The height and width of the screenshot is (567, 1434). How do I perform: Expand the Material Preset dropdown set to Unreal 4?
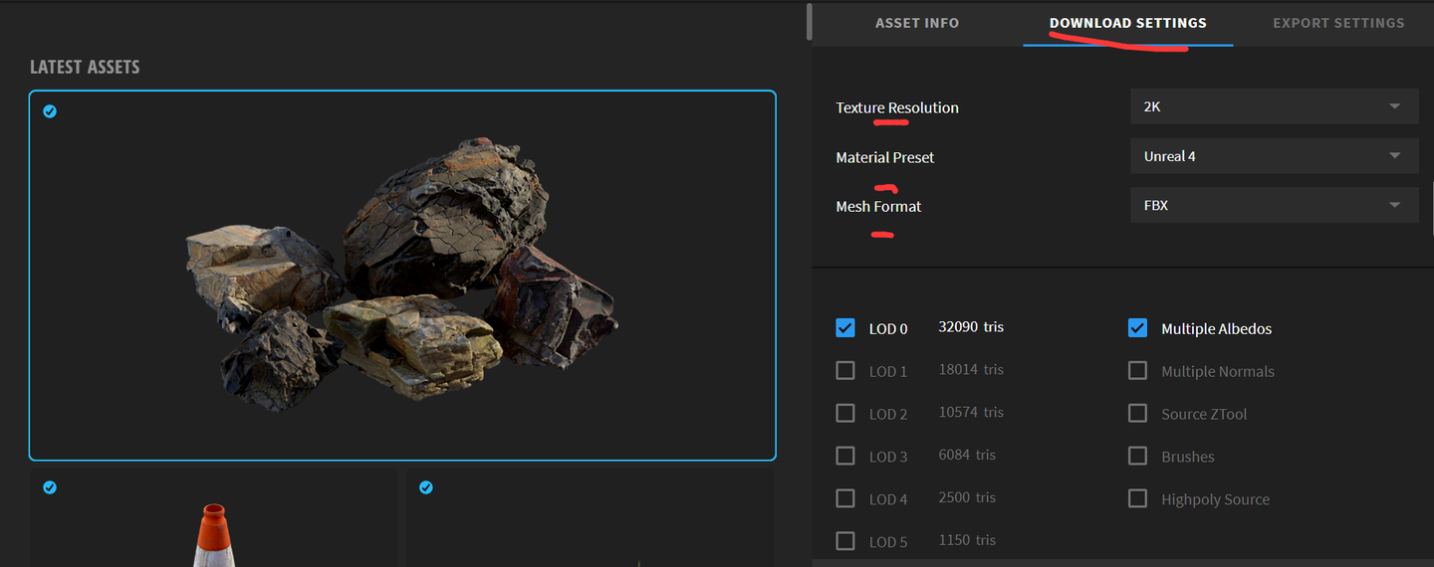click(1274, 156)
